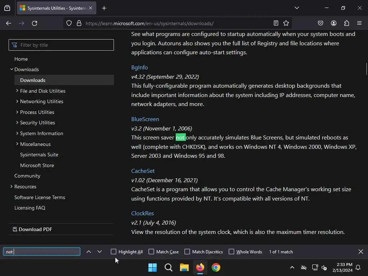Viewport: 368px width, 276px height.
Task: Click highlighted 'not' match text
Action: pyautogui.click(x=180, y=138)
